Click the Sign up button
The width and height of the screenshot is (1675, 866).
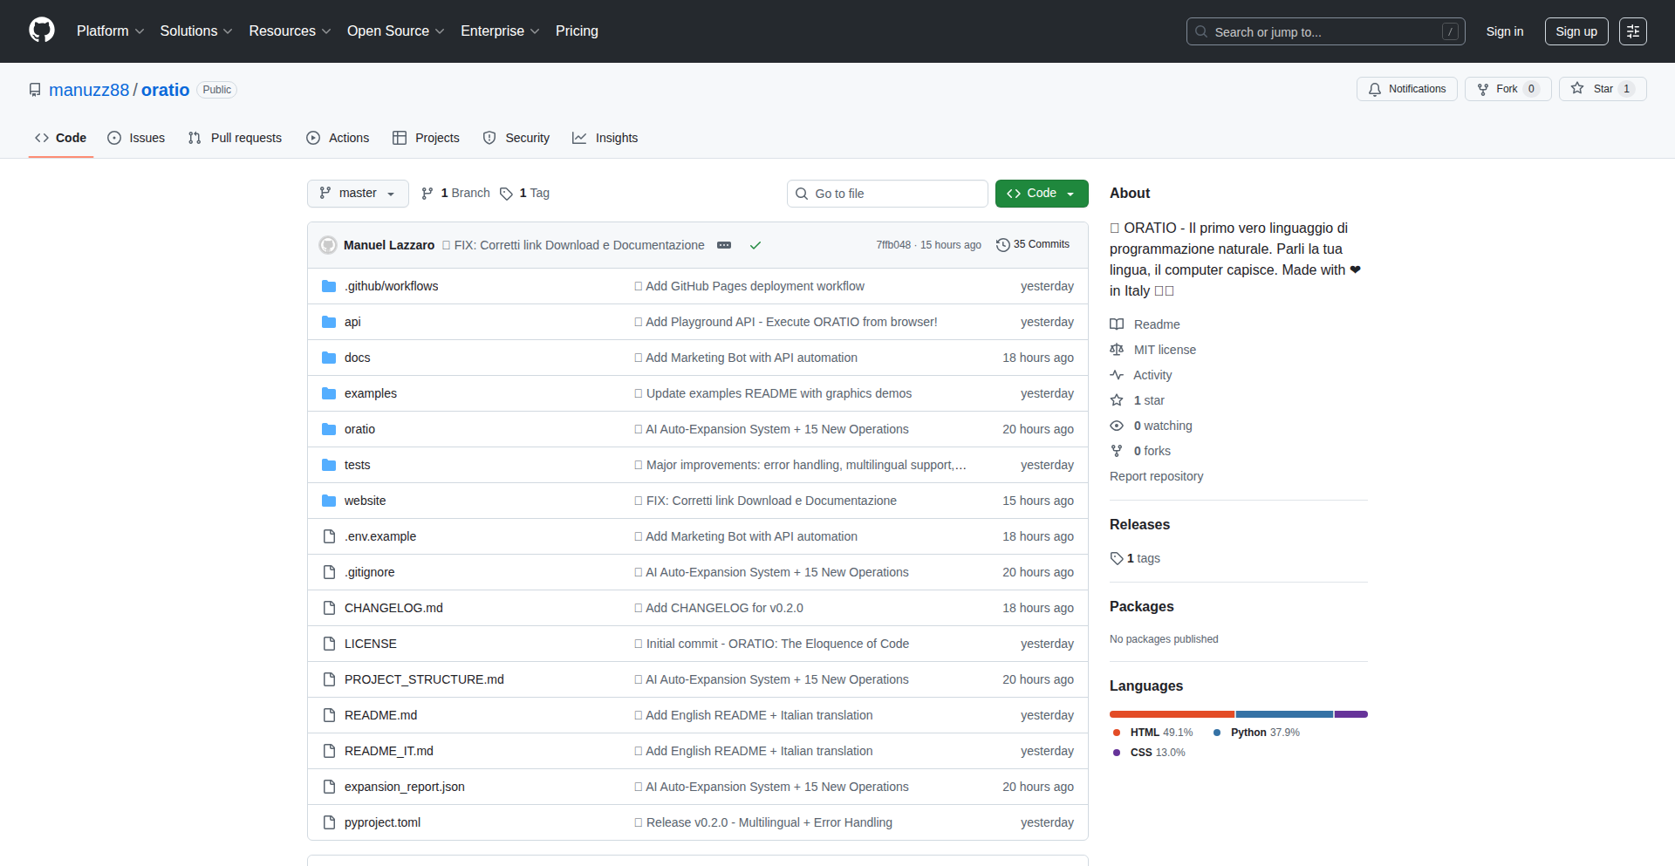tap(1576, 31)
